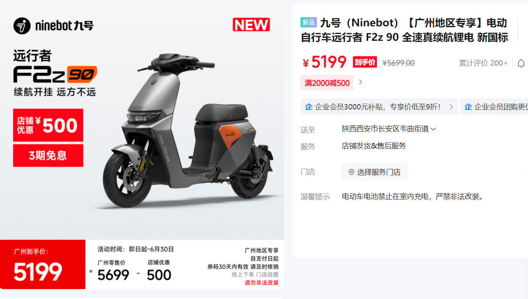Click the red NEW badge on product image
The width and height of the screenshot is (528, 299).
coord(251,25)
